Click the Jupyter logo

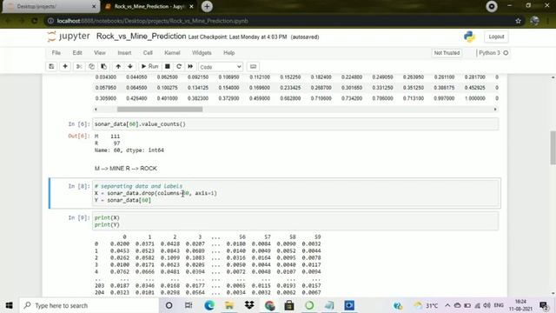coord(69,37)
